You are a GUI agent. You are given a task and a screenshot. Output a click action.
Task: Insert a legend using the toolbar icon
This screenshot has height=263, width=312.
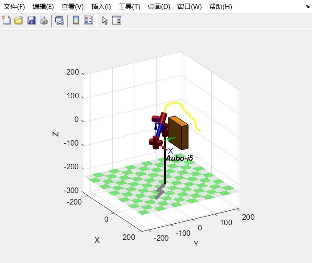[x=88, y=21]
